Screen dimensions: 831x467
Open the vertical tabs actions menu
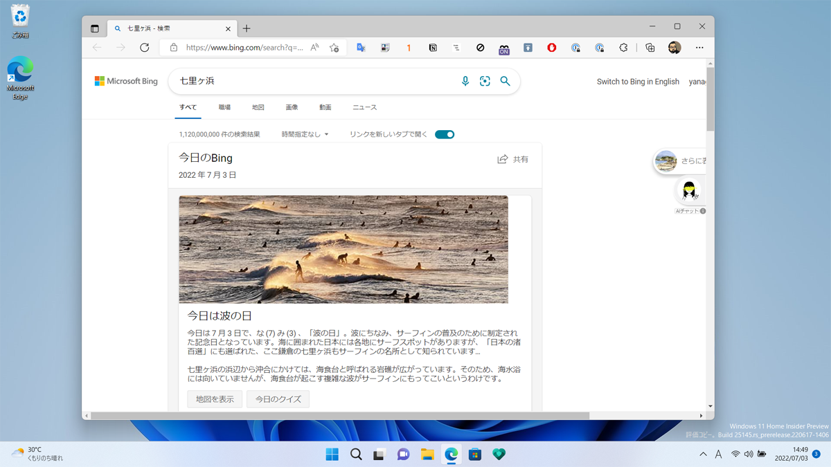(95, 28)
